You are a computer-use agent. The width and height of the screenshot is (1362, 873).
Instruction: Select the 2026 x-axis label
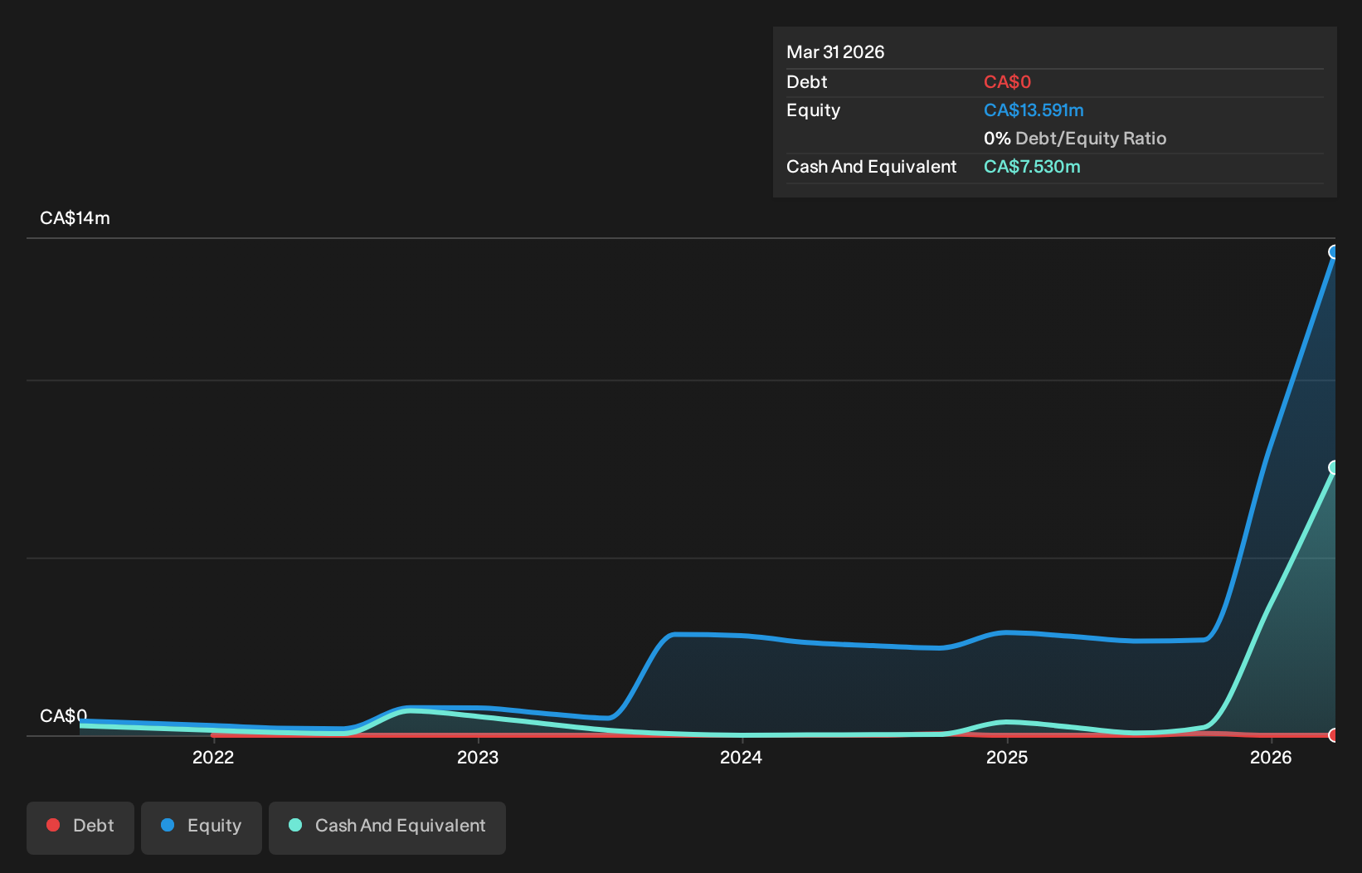coord(1271,758)
